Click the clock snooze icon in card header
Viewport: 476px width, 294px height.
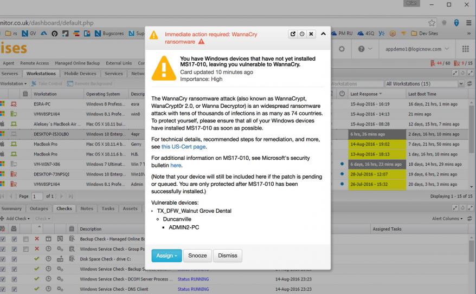point(302,34)
